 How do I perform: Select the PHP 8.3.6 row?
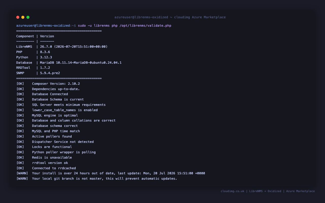tap(33, 52)
